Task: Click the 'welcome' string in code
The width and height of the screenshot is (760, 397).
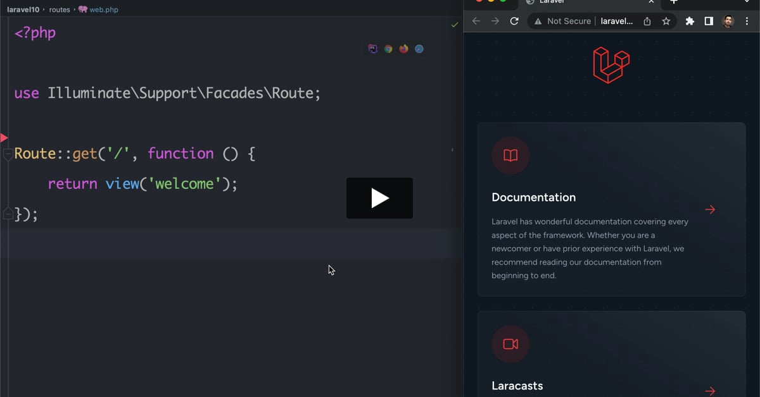Action: coord(184,184)
